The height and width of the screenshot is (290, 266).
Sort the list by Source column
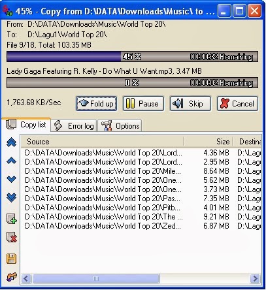[x=103, y=142]
